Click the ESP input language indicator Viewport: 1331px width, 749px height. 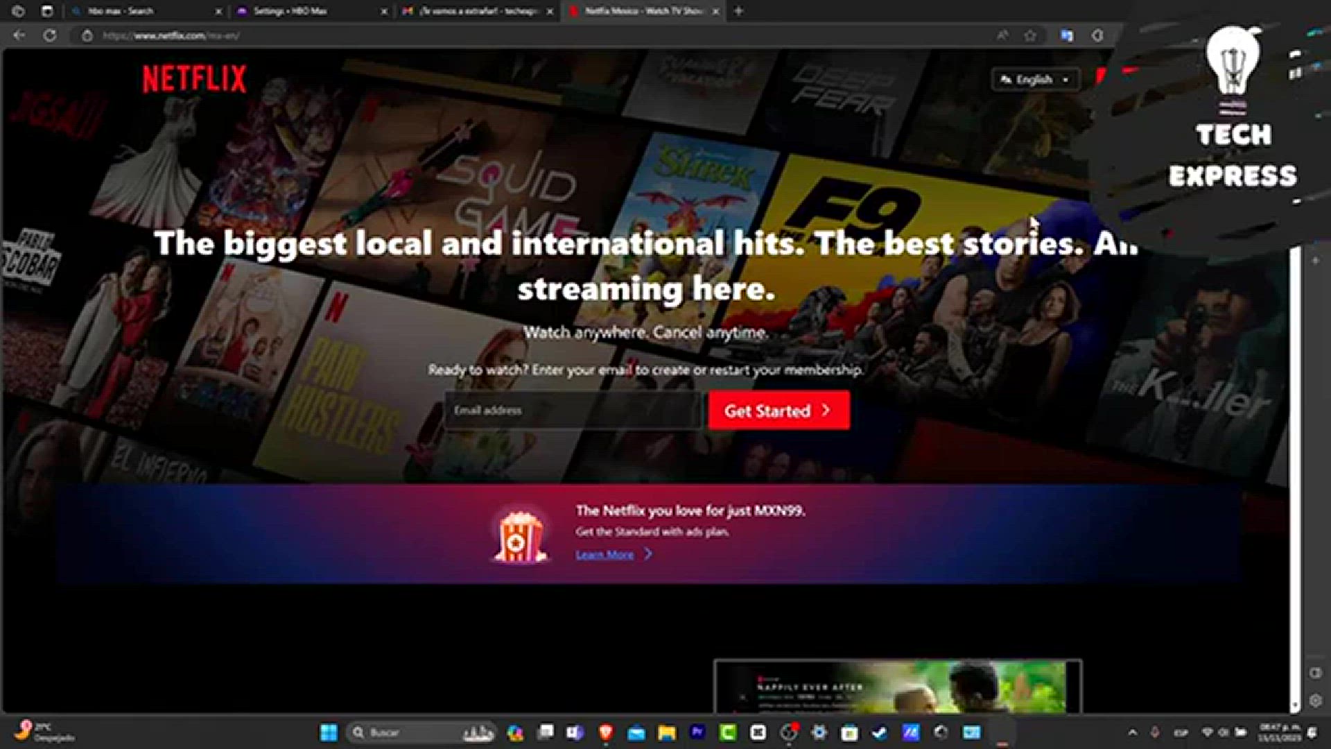[1181, 732]
